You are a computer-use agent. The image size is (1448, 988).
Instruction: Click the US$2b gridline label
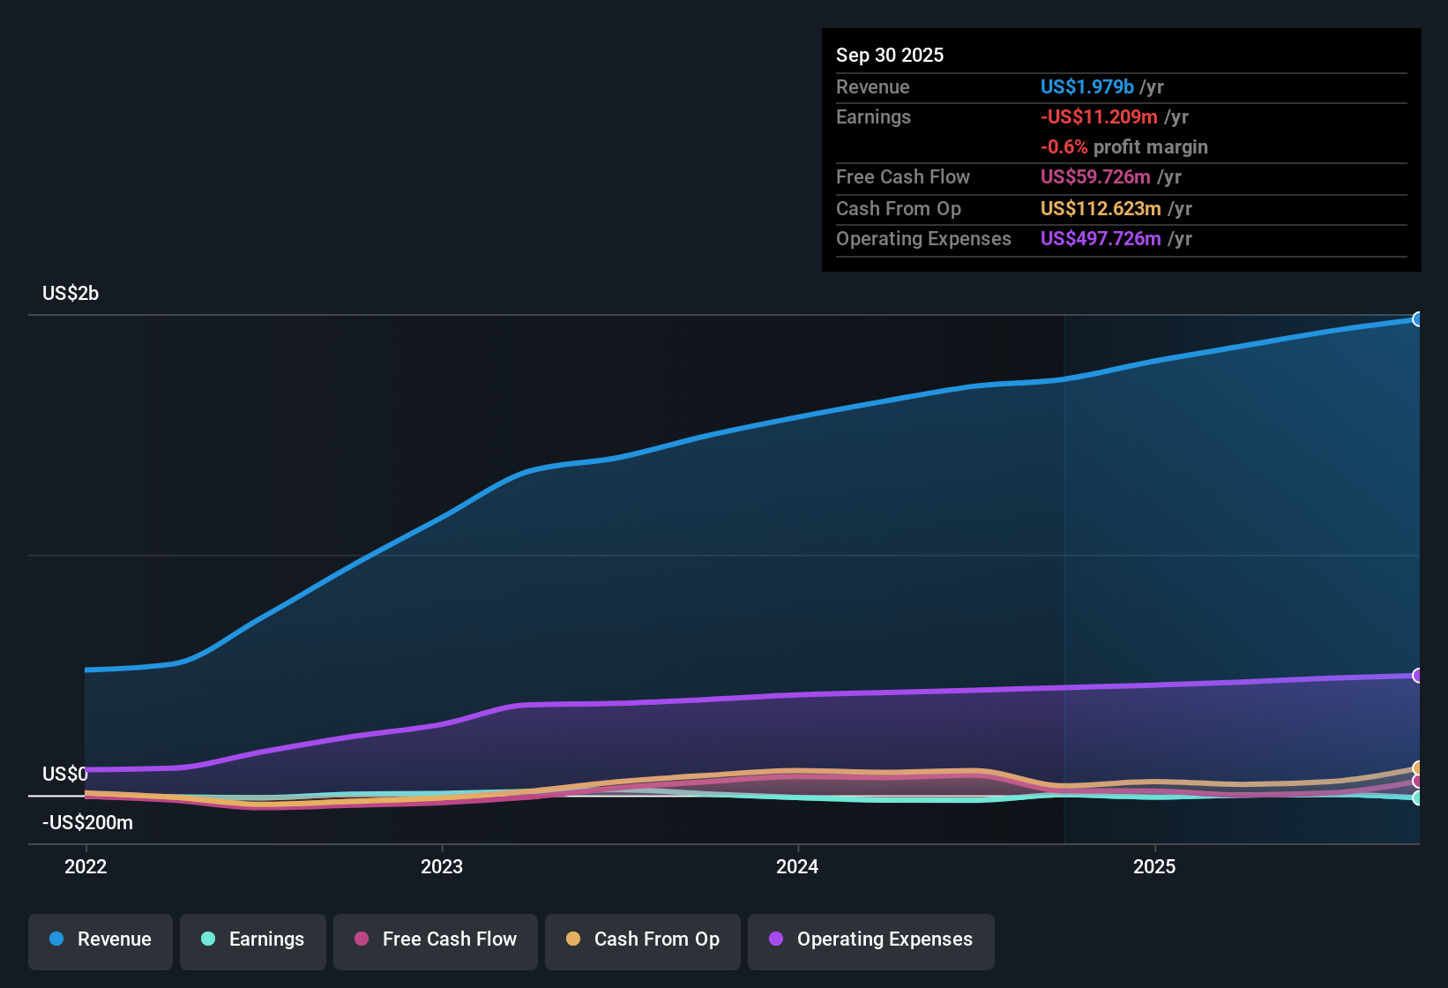point(70,293)
